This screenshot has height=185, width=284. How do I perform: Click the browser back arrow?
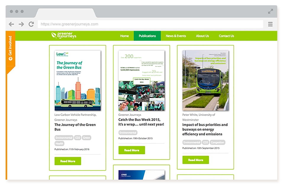point(12,24)
